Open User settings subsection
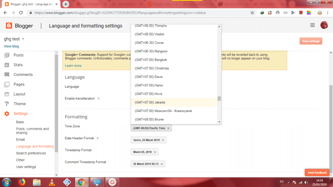This screenshot has width=333, height=187. click(x=26, y=167)
